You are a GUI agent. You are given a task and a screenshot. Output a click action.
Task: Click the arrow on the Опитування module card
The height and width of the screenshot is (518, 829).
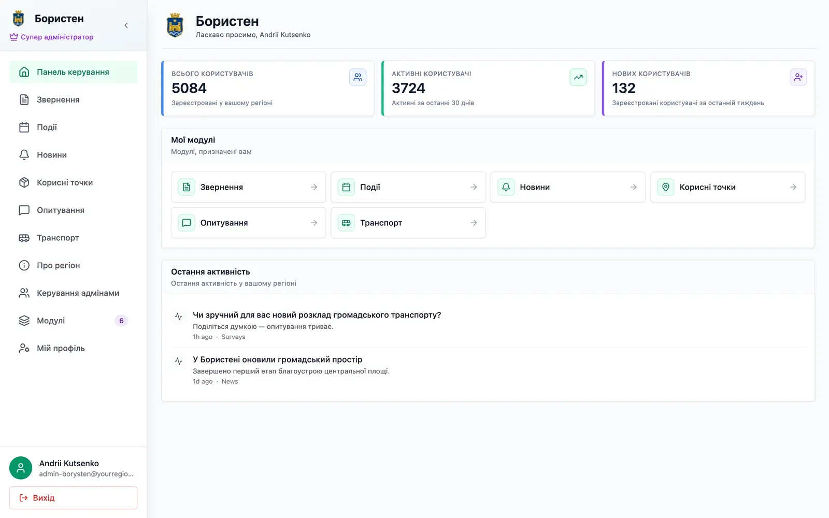314,223
